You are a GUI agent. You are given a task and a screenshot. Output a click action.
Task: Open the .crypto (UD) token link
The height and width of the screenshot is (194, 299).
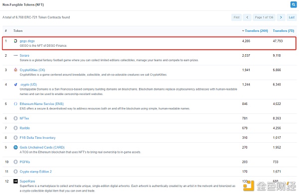[28, 85]
